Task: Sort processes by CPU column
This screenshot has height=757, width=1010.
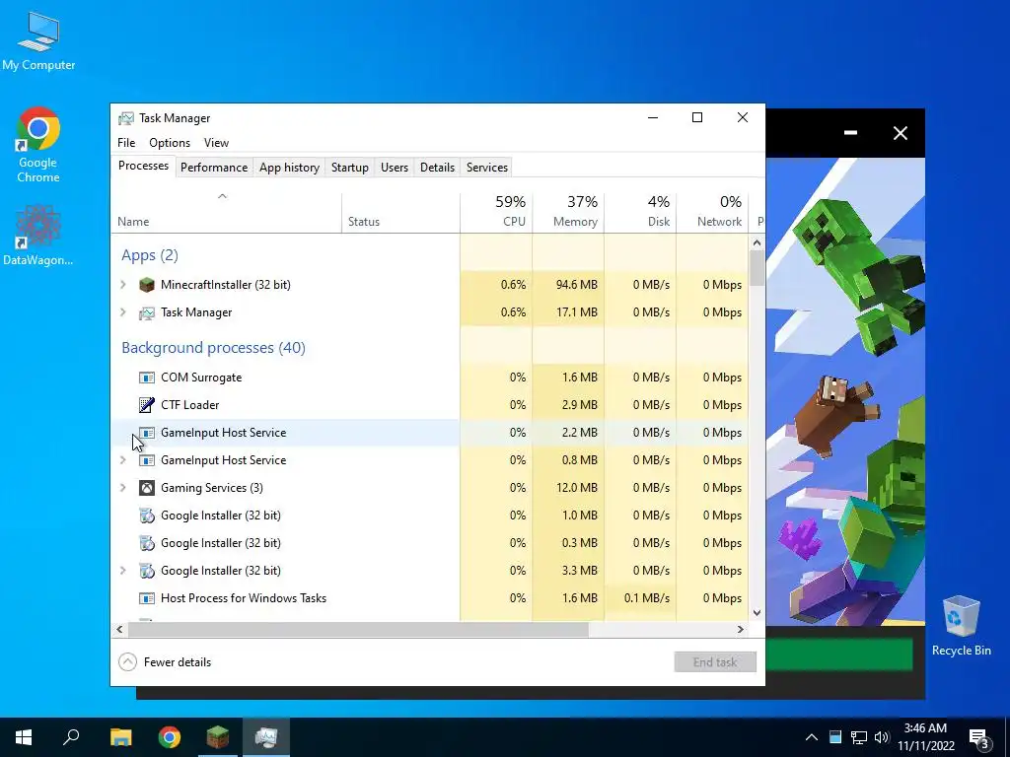Action: point(496,213)
